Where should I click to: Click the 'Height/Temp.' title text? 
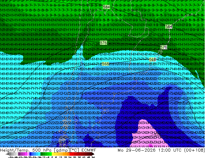tap(15, 150)
